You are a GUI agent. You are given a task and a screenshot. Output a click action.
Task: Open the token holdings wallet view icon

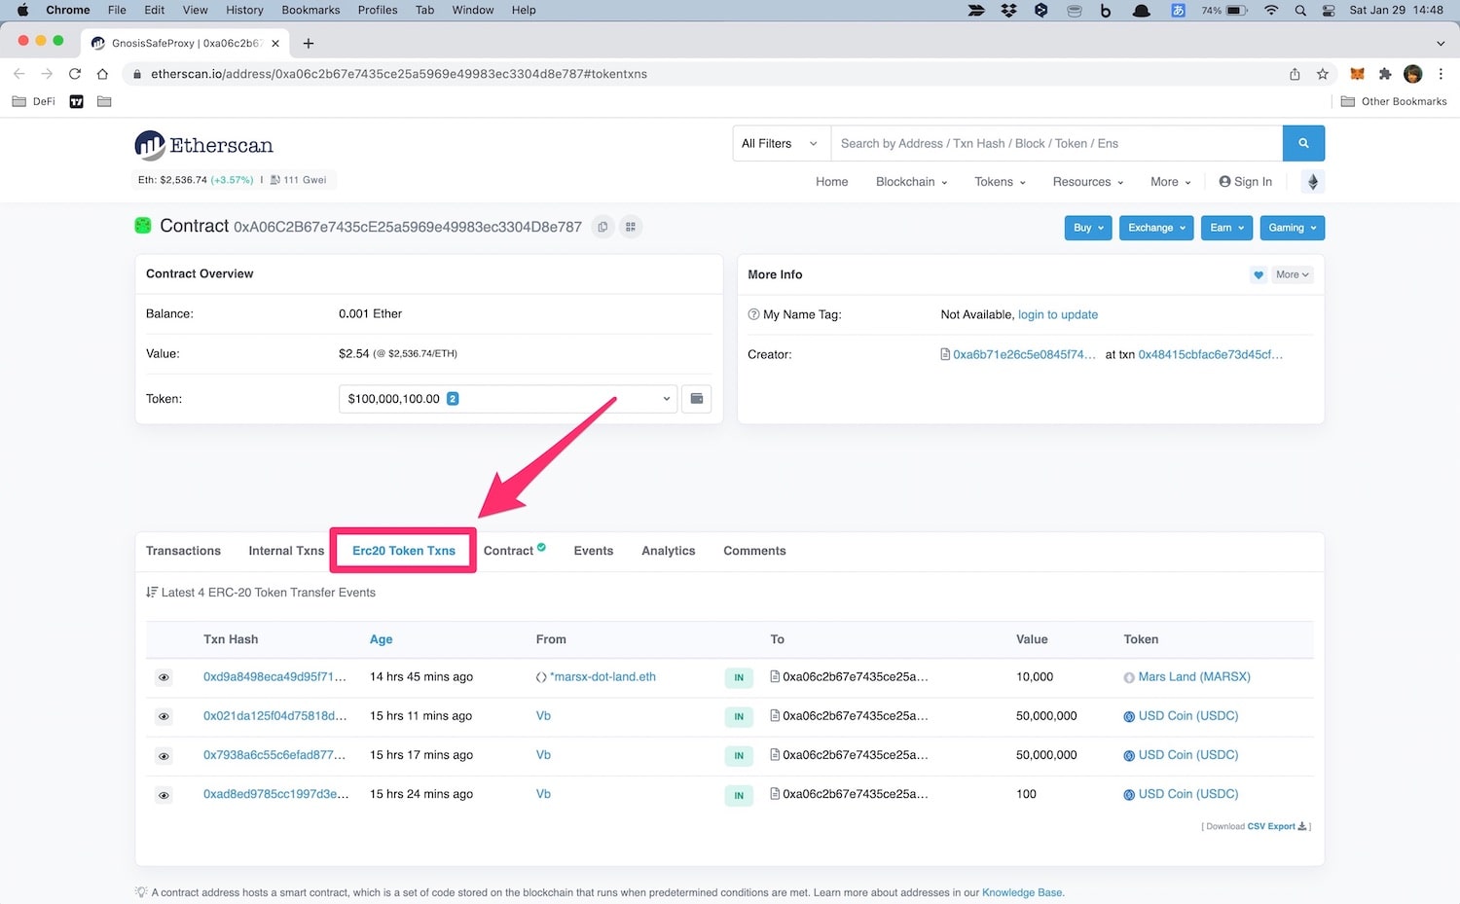click(697, 399)
